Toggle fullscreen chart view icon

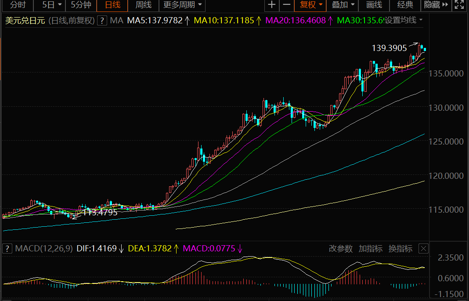(x=459, y=5)
